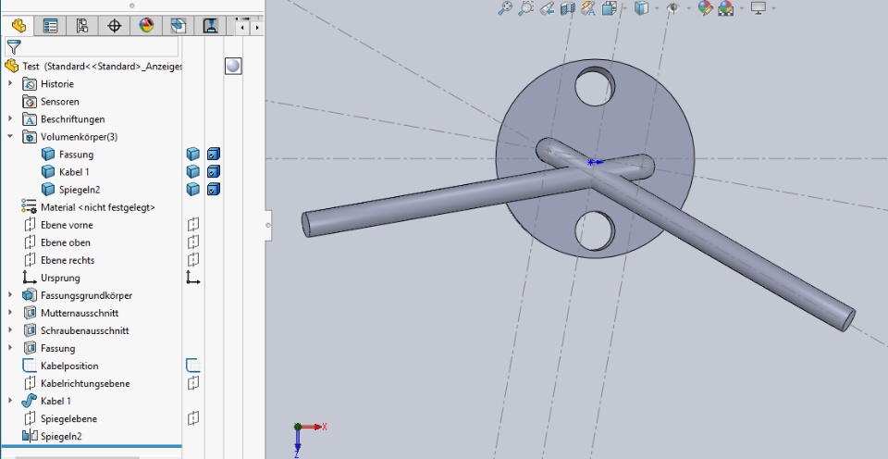Switch to the ConfigurationManager tab
This screenshot has height=459, width=888.
(82, 26)
